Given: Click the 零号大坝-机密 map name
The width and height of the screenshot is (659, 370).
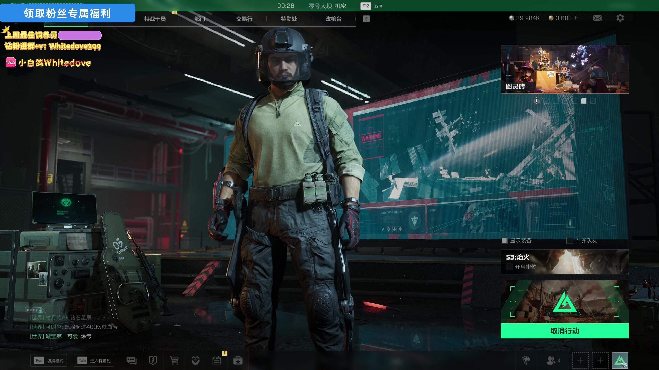Looking at the screenshot, I should (327, 6).
